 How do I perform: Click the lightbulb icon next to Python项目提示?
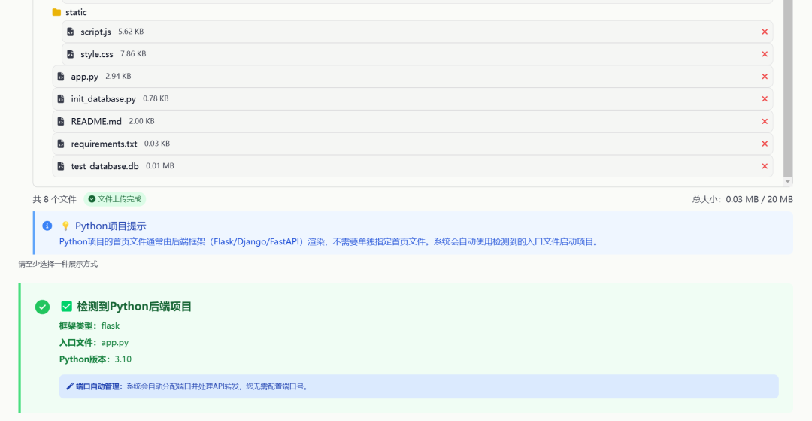coord(65,226)
